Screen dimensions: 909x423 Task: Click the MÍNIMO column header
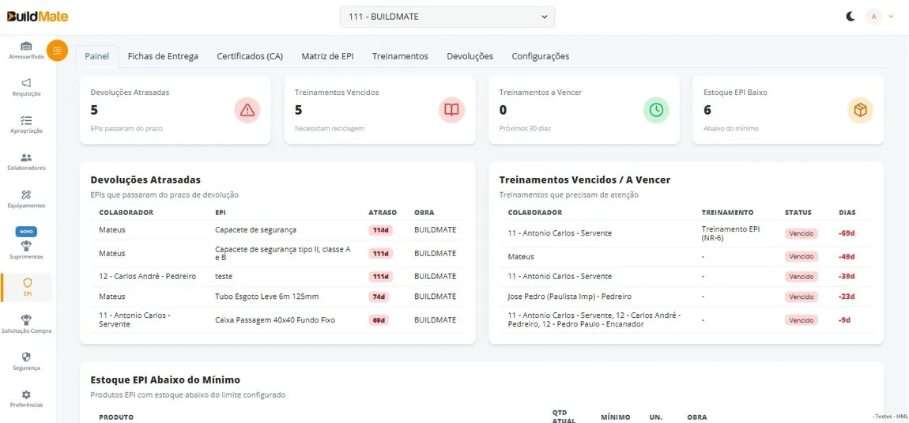pos(615,417)
